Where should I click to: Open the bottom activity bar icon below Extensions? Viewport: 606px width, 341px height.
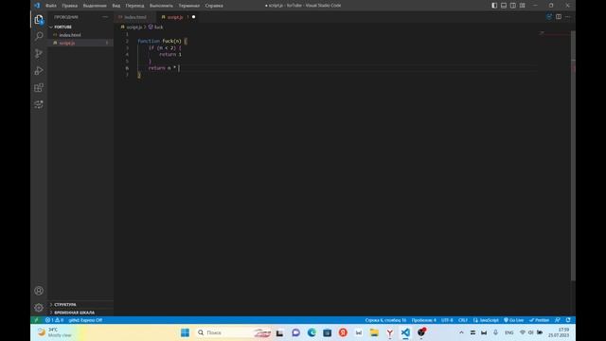click(x=39, y=104)
